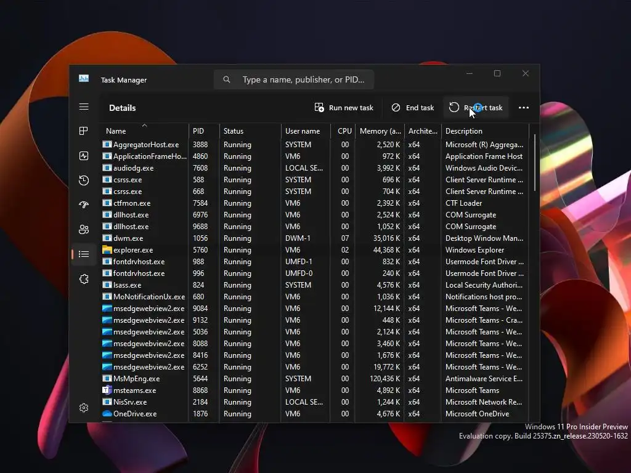The width and height of the screenshot is (631, 473).
Task: Open the hamburger navigation menu
Action: 84,107
